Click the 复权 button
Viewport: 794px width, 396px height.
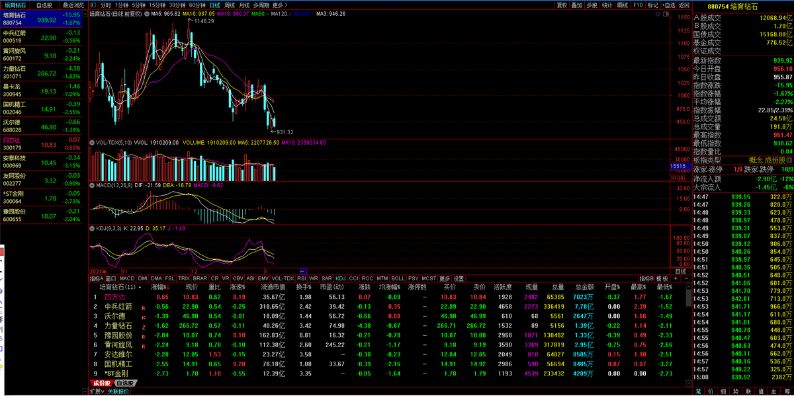562,5
